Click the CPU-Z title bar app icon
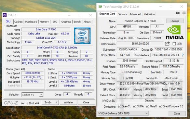Screen dimensions: 190x119 [5, 15]
